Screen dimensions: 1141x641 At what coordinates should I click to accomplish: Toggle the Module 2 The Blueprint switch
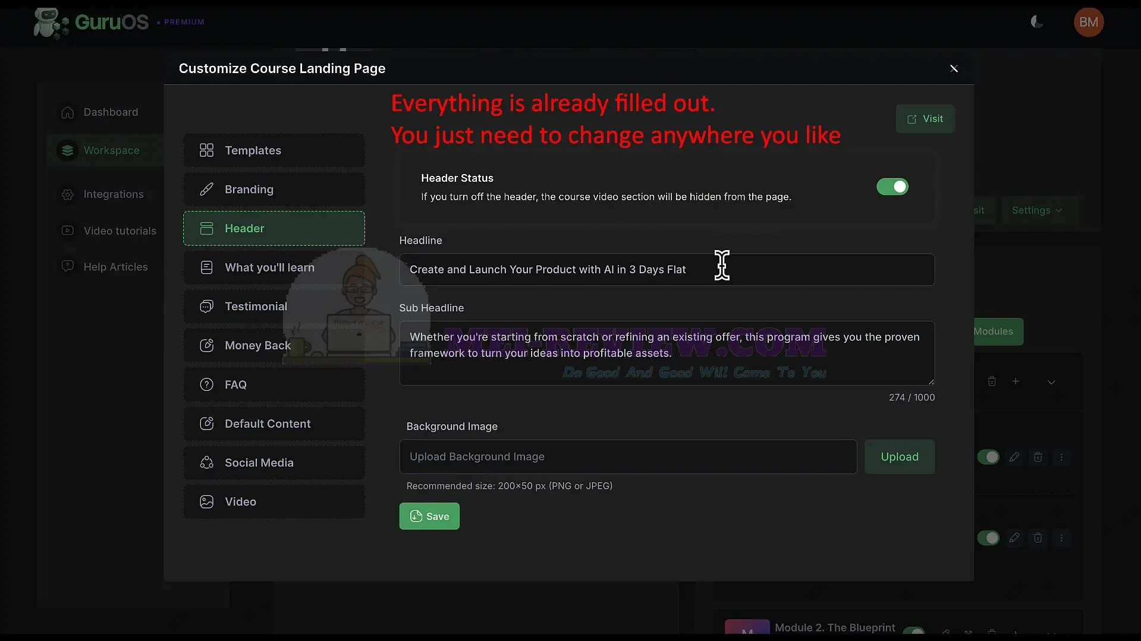pyautogui.click(x=913, y=631)
